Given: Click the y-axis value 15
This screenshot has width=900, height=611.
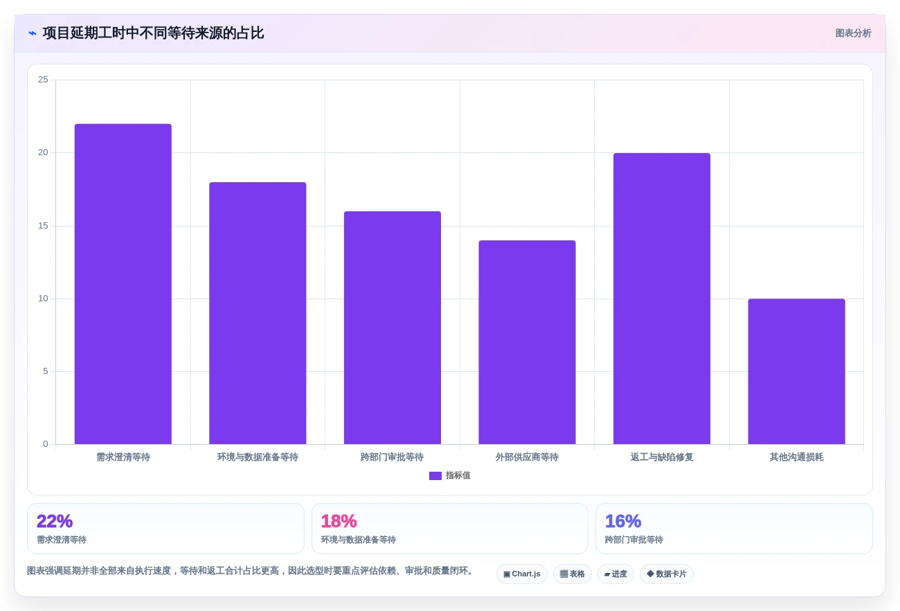Looking at the screenshot, I should [x=43, y=226].
